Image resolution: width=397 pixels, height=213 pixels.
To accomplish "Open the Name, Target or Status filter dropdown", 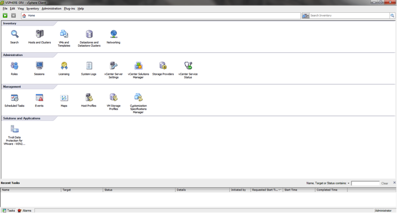I will click(349, 183).
